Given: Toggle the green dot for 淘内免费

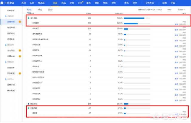Looking at the screenshot, I should point(29,18).
